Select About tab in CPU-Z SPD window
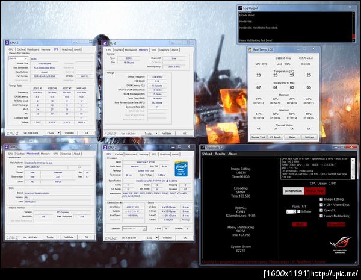The image size is (361, 280). pos(78,49)
